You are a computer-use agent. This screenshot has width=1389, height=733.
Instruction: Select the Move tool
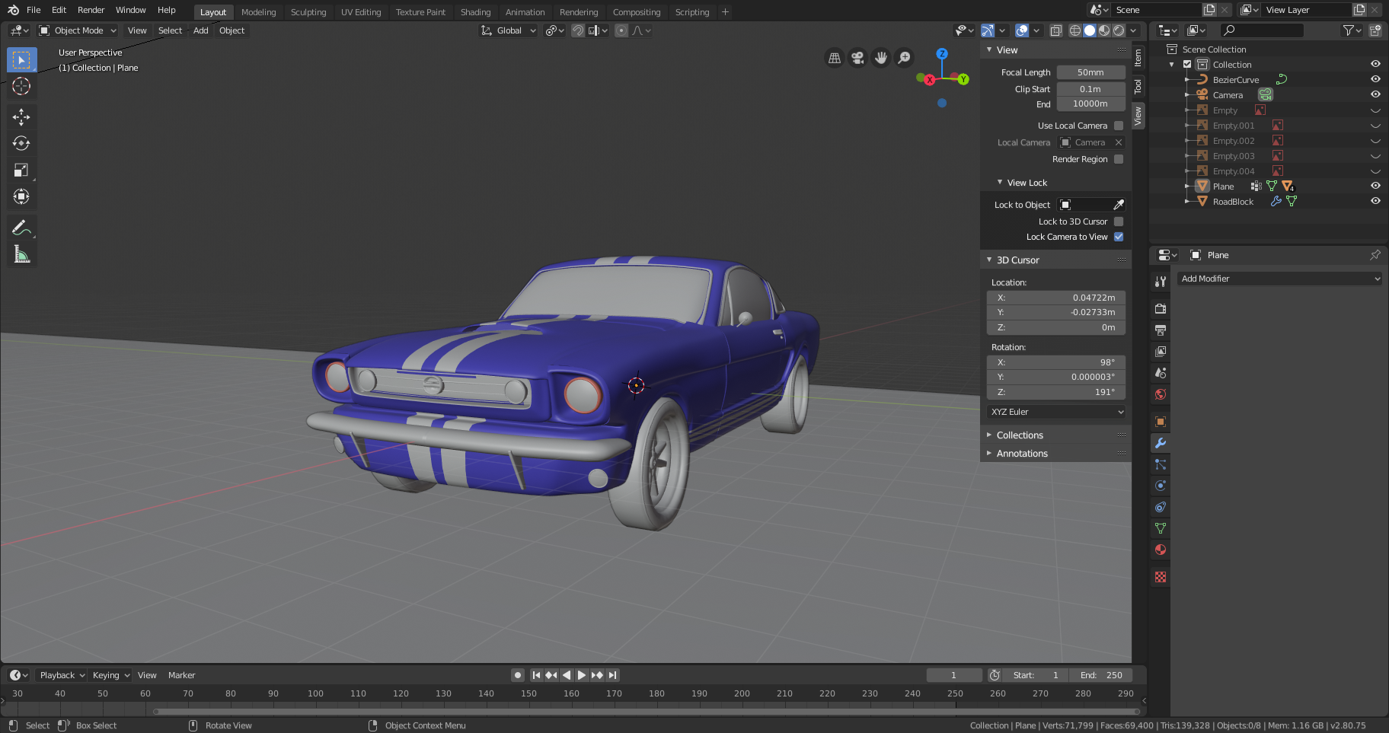(21, 116)
